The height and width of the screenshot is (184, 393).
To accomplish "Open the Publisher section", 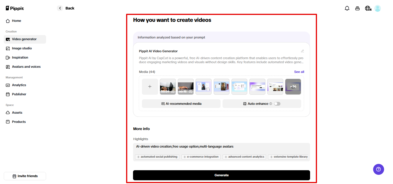I will click(18, 94).
